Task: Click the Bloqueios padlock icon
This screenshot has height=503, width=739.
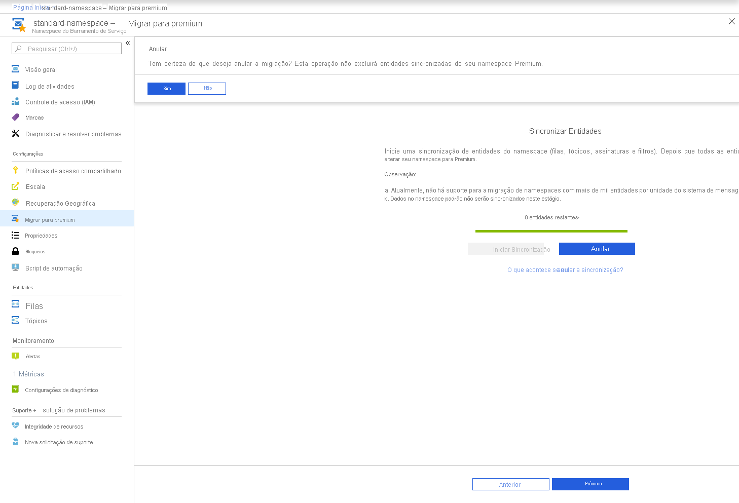Action: [16, 251]
